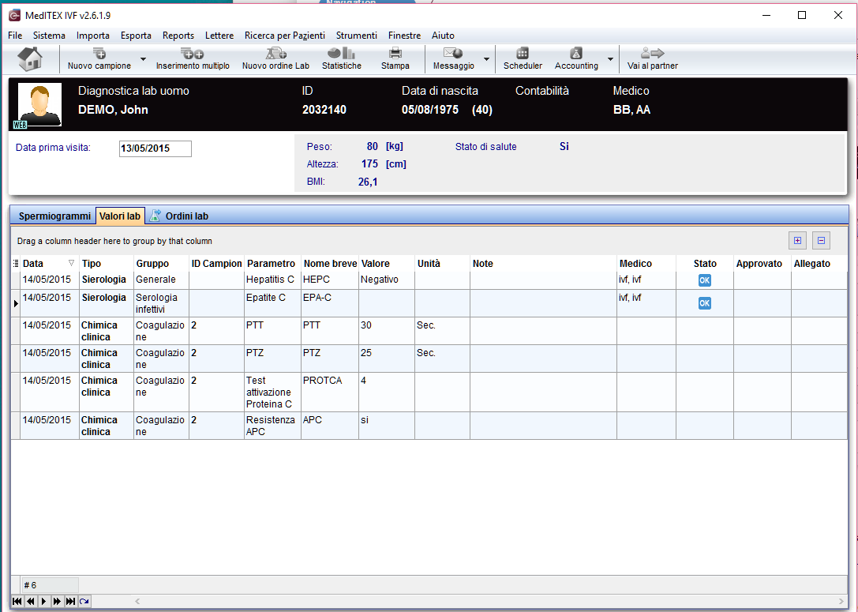Screen dimensions: 858x612
Task: Select the Negativo value cell
Action: click(386, 280)
